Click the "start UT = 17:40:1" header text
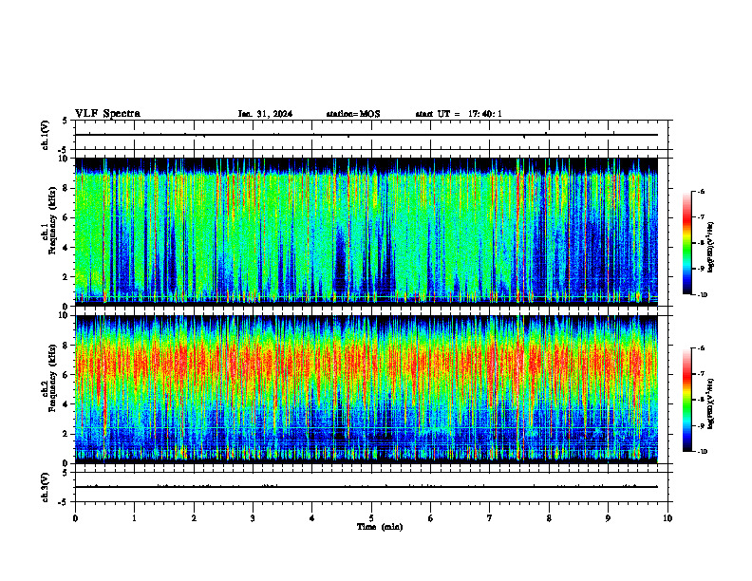The image size is (752, 581). [459, 114]
